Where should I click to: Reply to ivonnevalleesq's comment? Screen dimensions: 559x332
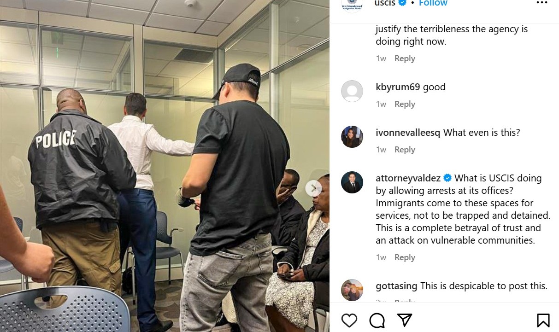coord(405,150)
